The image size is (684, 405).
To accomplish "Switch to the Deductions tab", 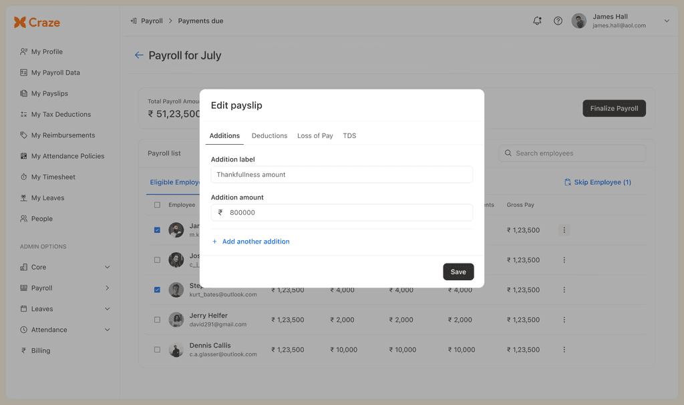I will (x=269, y=135).
